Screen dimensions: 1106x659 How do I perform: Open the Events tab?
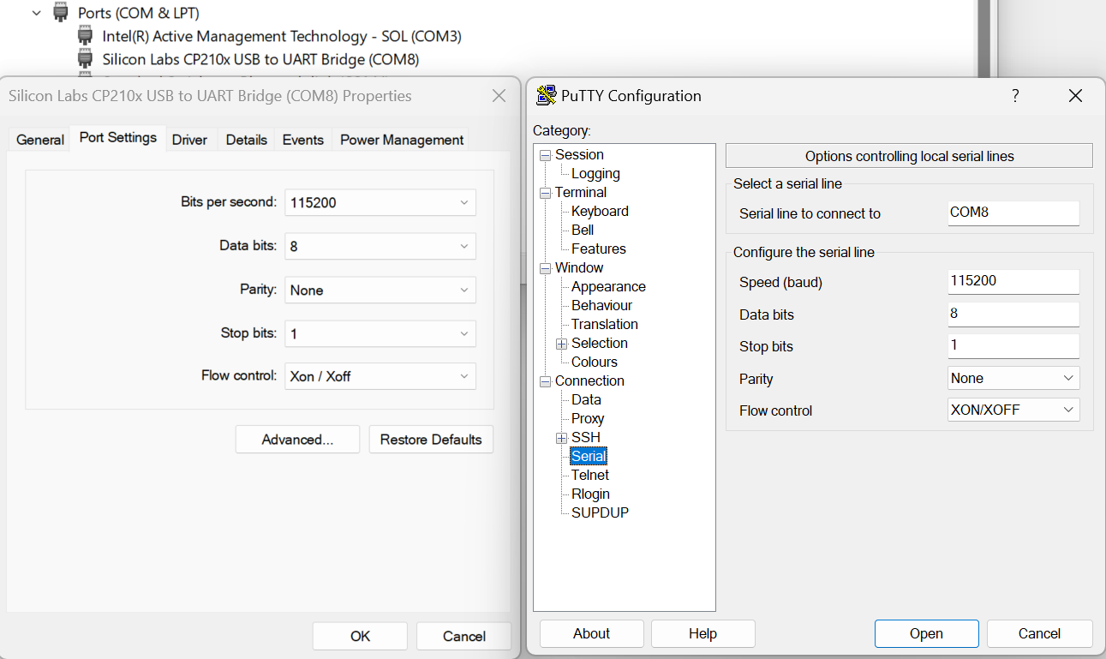(303, 140)
